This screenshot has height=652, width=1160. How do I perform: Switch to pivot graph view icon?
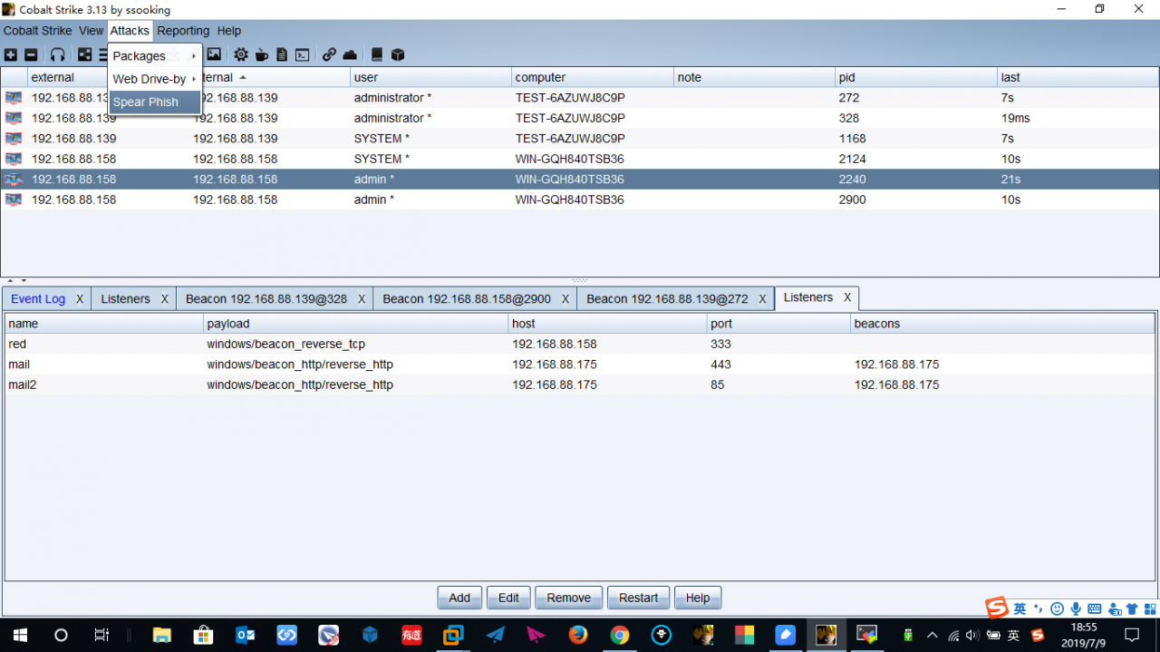pyautogui.click(x=85, y=55)
